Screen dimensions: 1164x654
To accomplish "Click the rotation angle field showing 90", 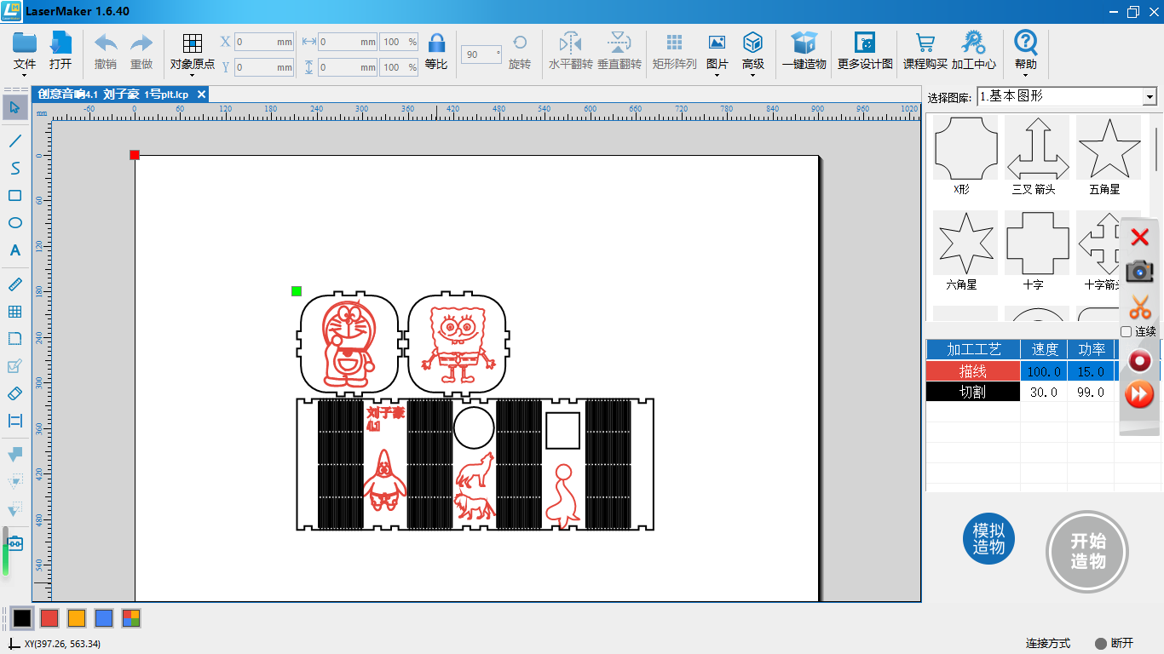I will (481, 54).
